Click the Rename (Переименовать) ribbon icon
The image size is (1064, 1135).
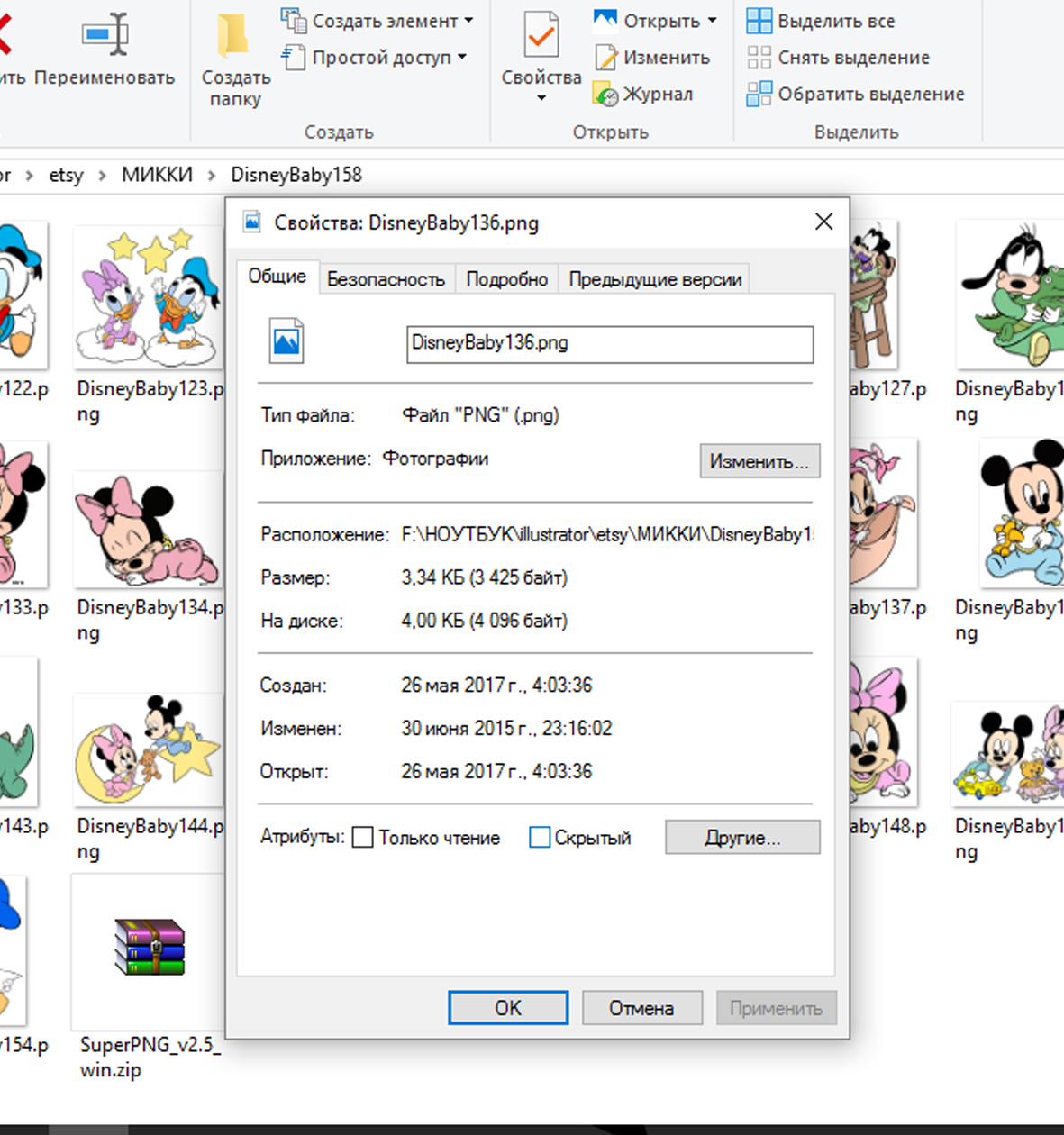tap(105, 36)
